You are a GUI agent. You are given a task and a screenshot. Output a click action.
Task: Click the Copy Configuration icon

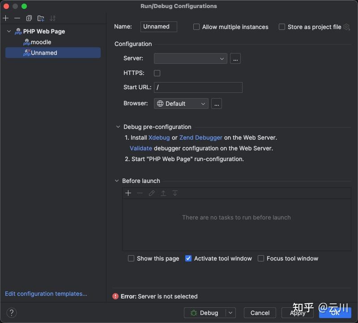pos(29,18)
